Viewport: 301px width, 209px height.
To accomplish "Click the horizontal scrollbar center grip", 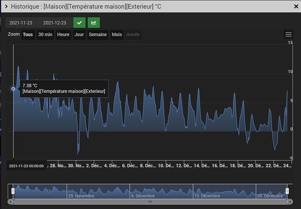I will [x=150, y=202].
